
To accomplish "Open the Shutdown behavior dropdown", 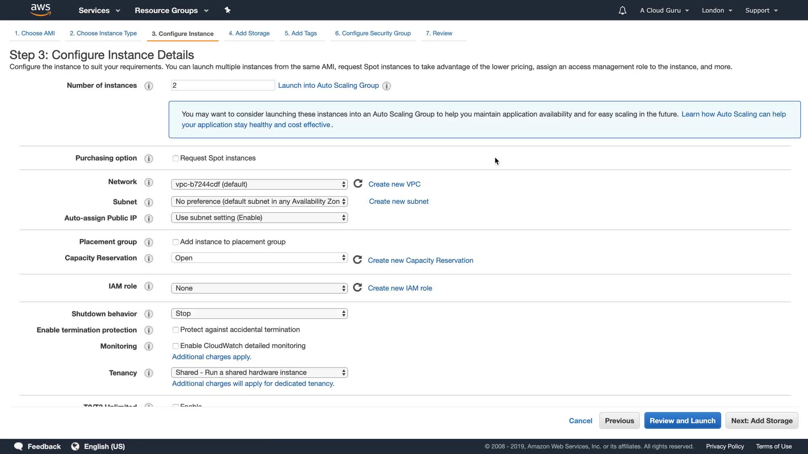I will (259, 314).
